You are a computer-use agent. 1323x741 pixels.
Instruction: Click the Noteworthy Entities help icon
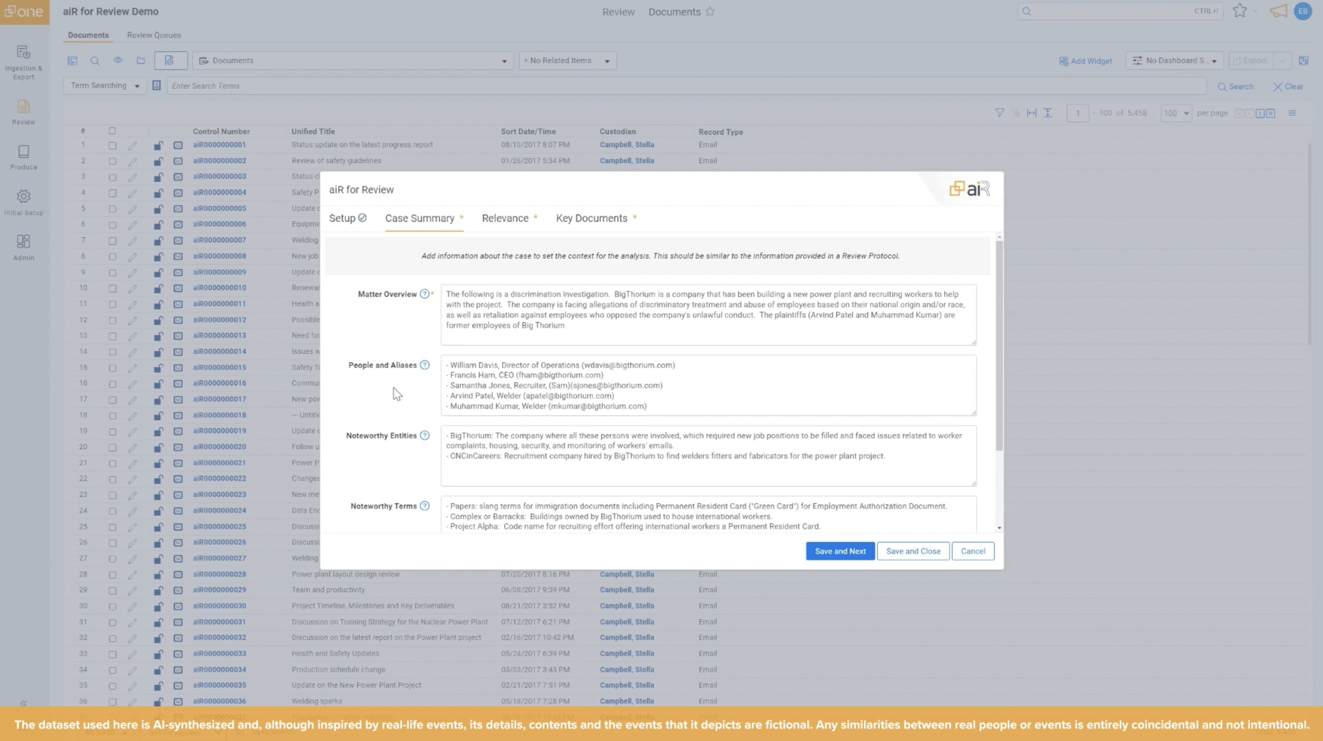(424, 435)
